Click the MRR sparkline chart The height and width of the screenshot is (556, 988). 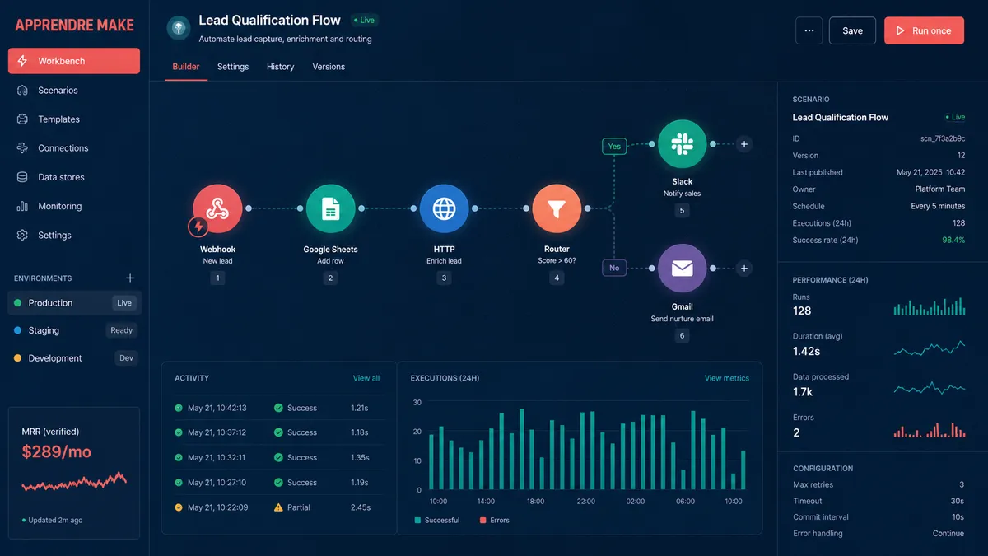point(74,482)
